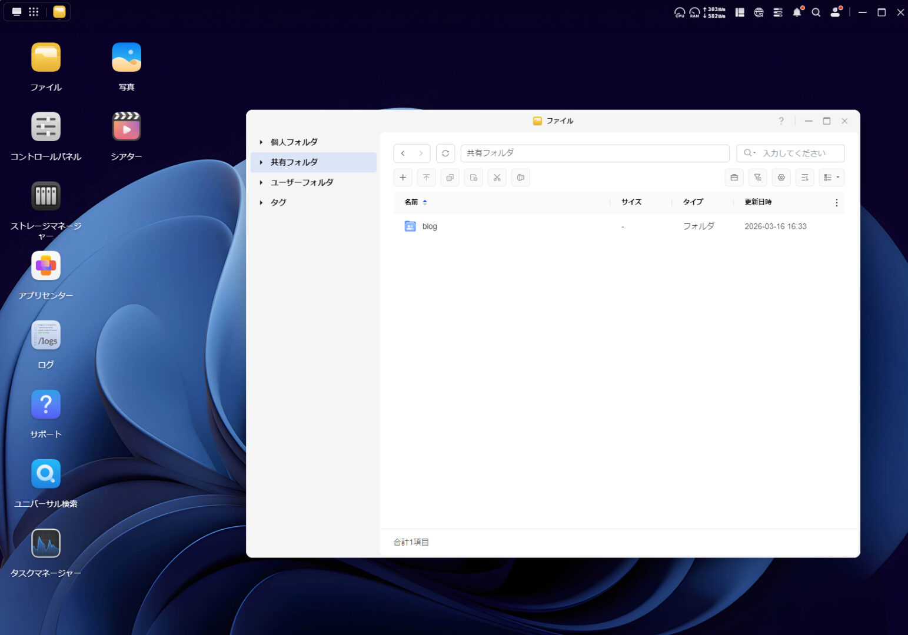Image resolution: width=908 pixels, height=635 pixels.
Task: Click the upload arrow toolbar icon
Action: [426, 178]
